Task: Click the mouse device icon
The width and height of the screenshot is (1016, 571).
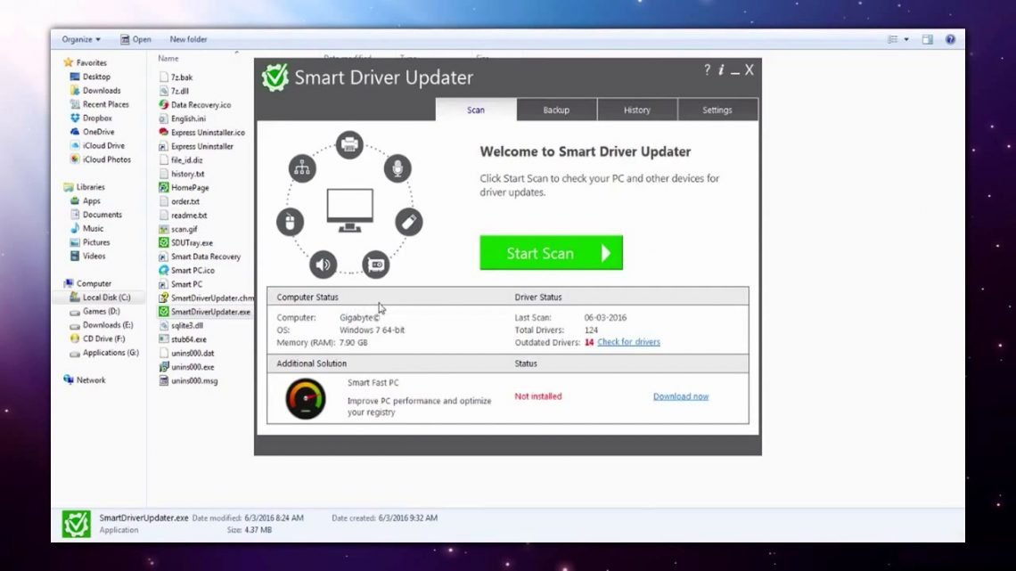Action: point(290,222)
